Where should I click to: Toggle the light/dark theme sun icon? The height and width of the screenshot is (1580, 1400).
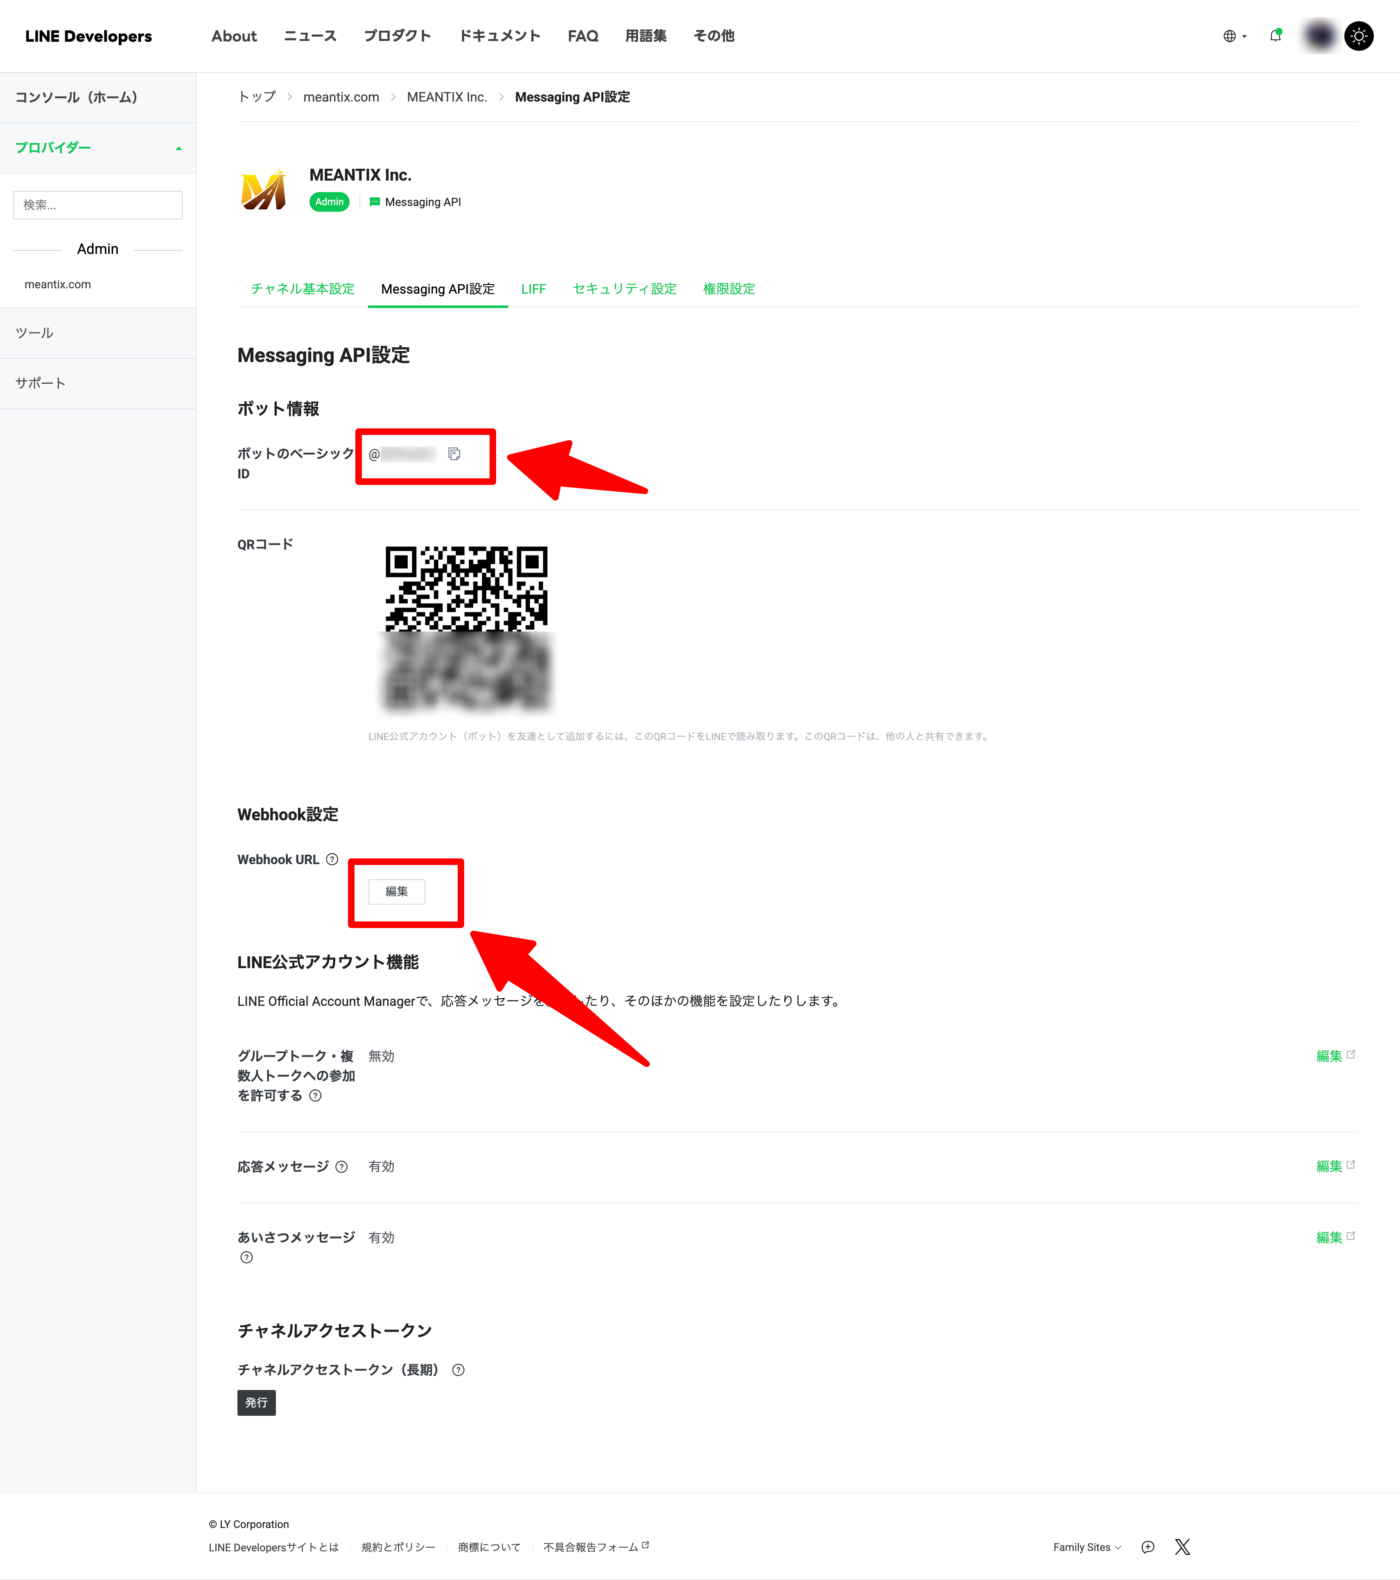[x=1359, y=36]
